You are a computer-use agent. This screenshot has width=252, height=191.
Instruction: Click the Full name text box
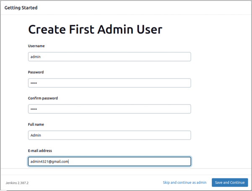pyautogui.click(x=109, y=135)
